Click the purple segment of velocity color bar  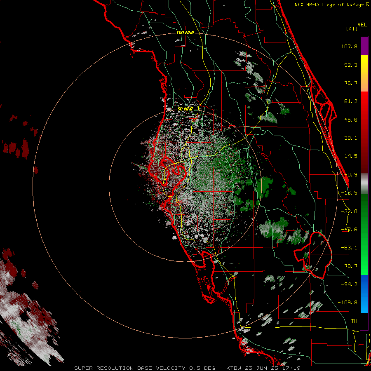(364, 46)
